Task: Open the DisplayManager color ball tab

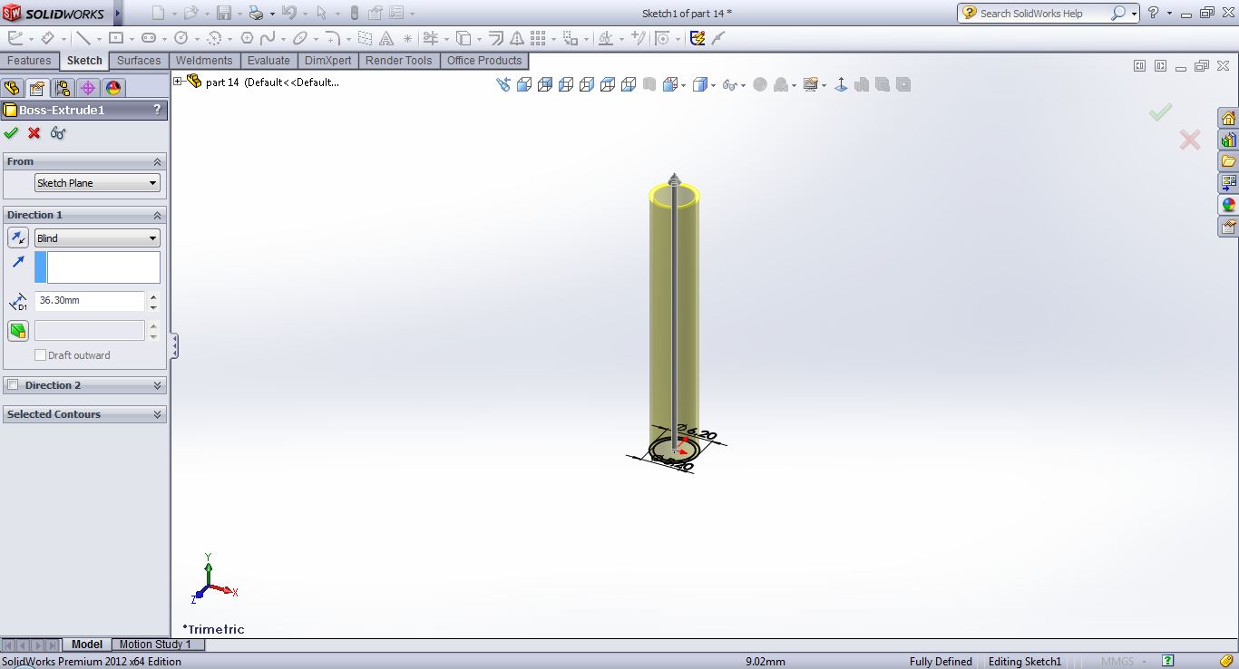Action: (112, 88)
